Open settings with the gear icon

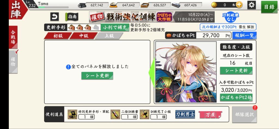click(251, 5)
